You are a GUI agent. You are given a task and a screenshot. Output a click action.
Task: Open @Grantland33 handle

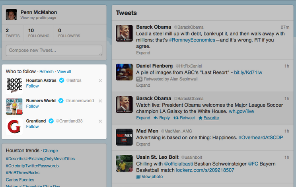click(69, 121)
